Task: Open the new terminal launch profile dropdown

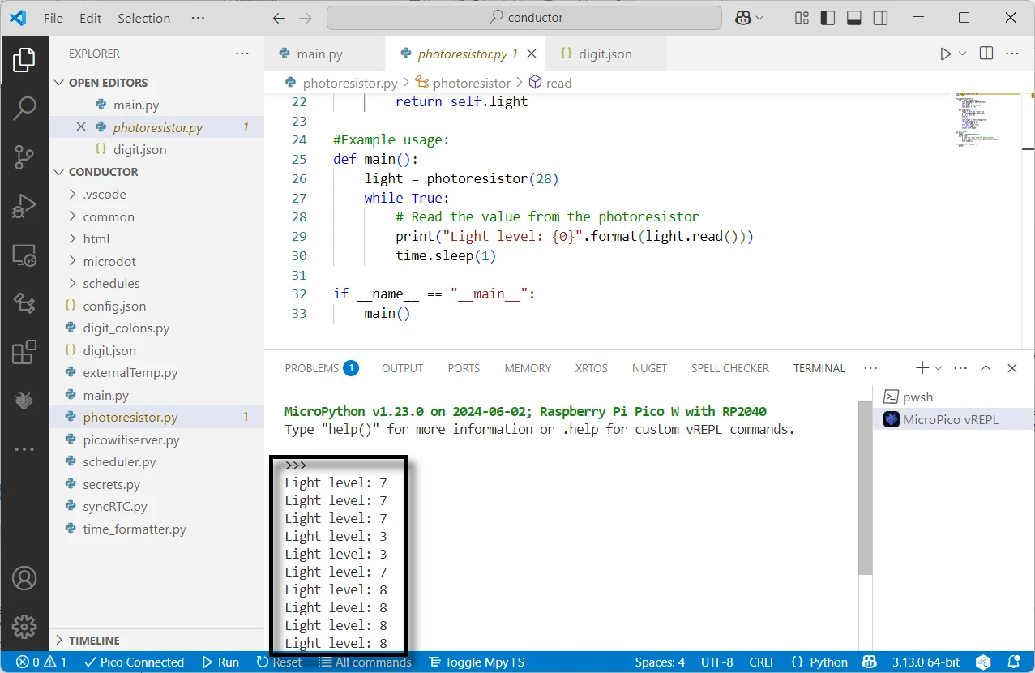Action: (939, 367)
